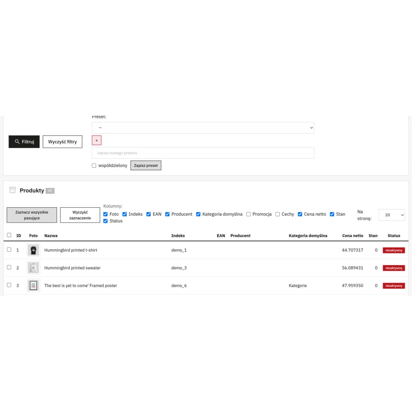The height and width of the screenshot is (412, 412).
Task: Click the 97 product count badge
Action: pos(50,191)
